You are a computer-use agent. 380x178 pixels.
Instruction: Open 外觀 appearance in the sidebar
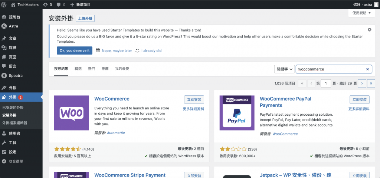pyautogui.click(x=21, y=88)
